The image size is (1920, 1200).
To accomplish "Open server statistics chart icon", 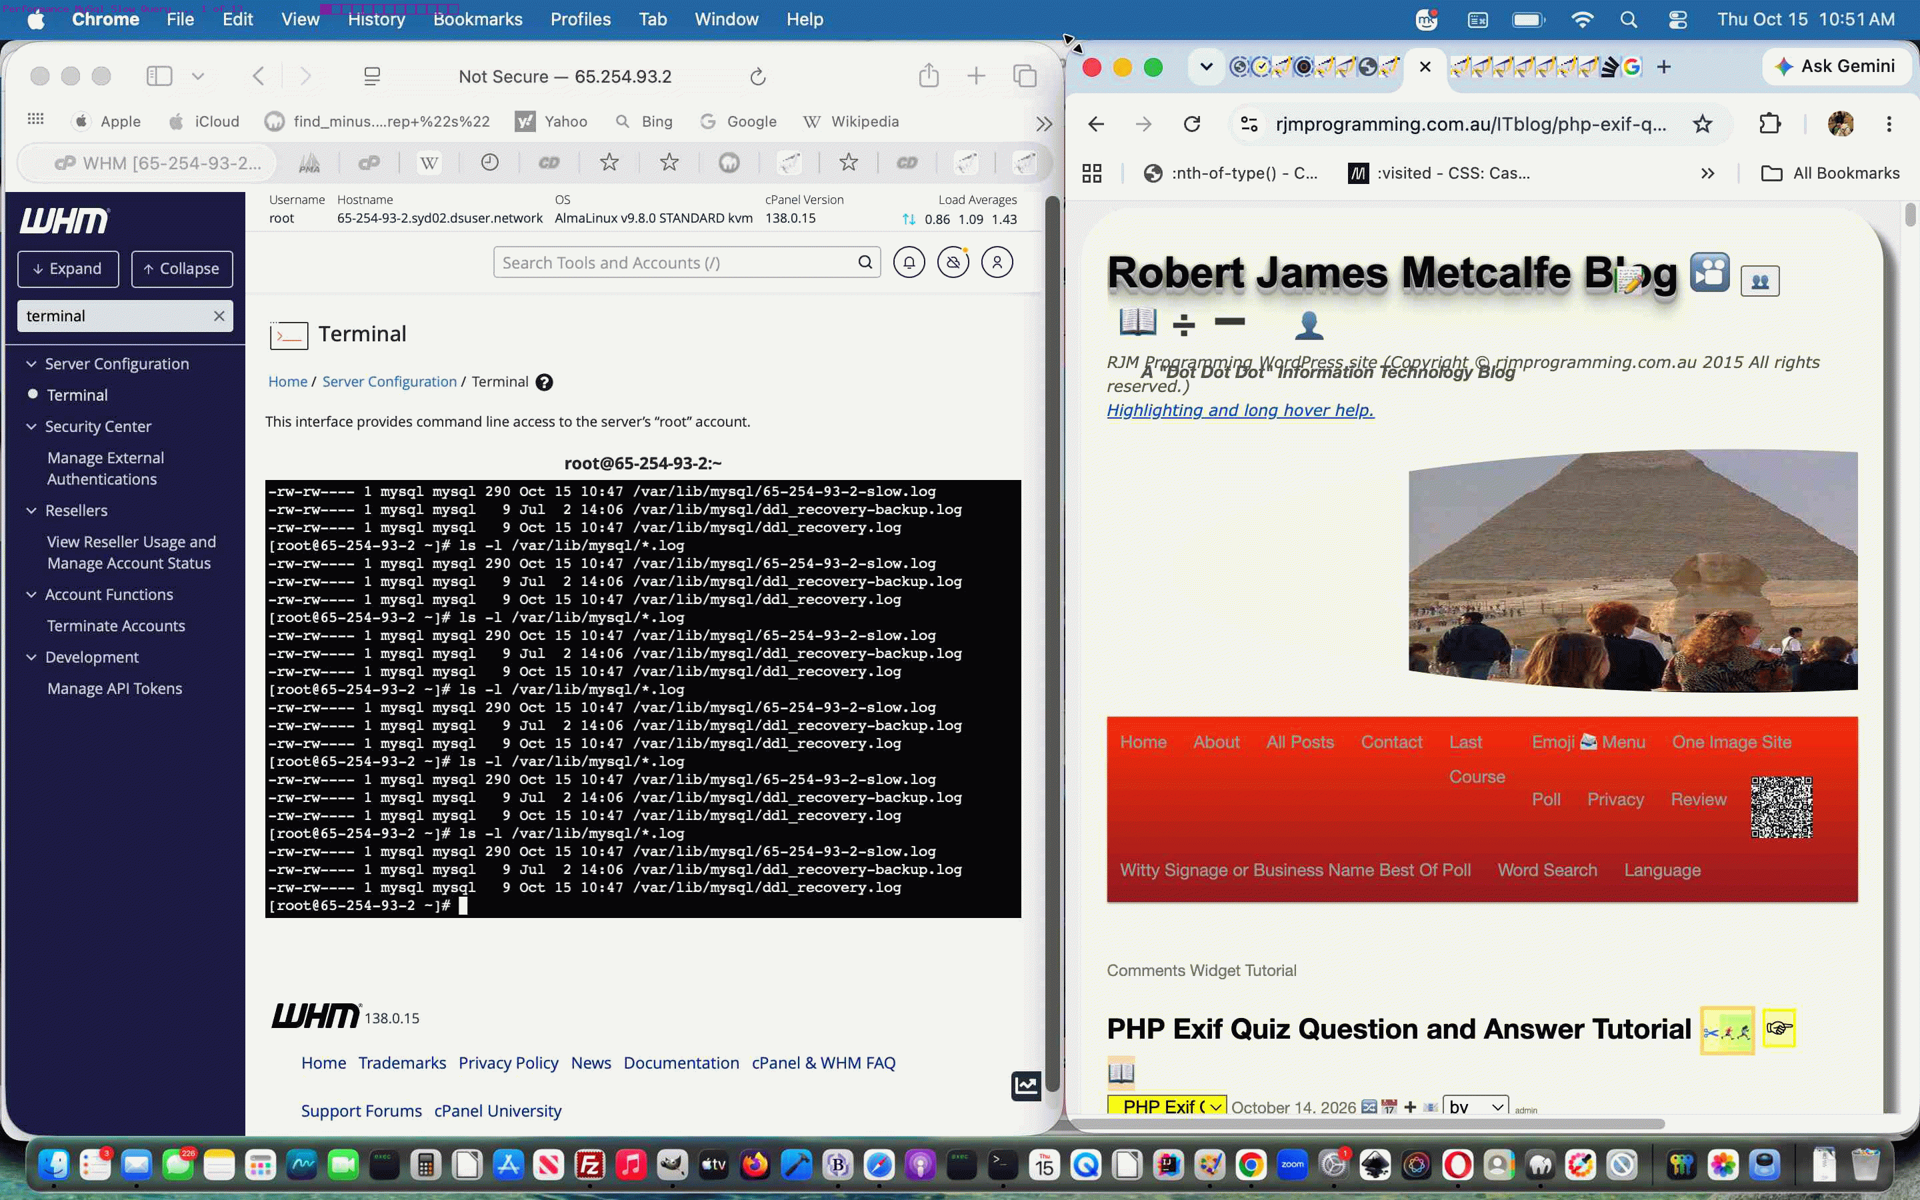I will (1026, 1086).
